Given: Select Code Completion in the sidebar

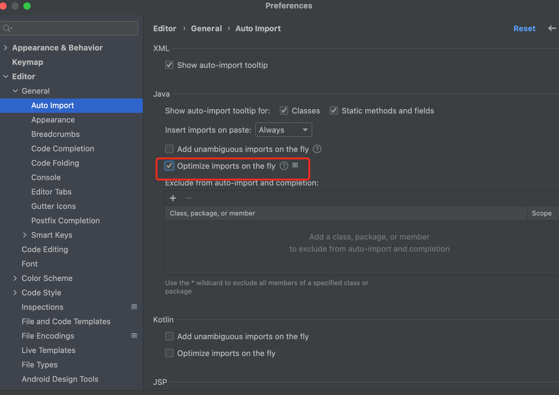Looking at the screenshot, I should click(x=62, y=149).
